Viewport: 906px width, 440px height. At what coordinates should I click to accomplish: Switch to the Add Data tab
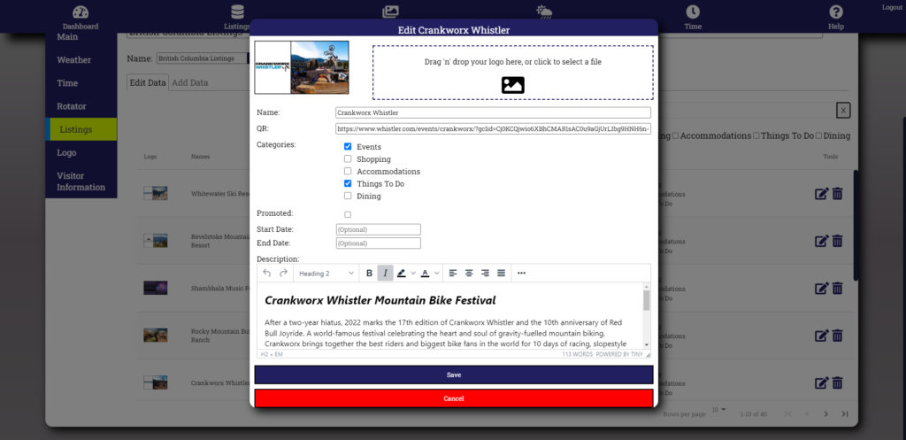[x=190, y=82]
